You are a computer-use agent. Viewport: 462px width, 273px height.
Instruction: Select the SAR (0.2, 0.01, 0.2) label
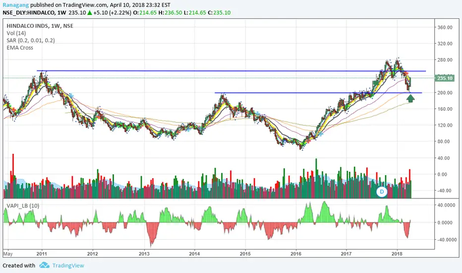(x=31, y=40)
